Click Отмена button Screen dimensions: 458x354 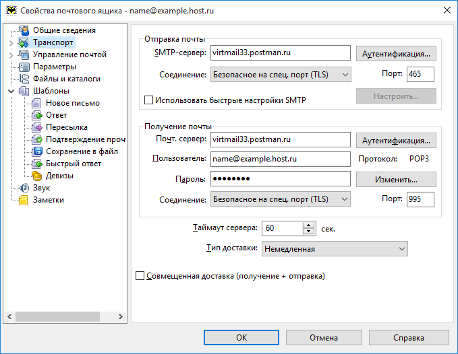(324, 337)
